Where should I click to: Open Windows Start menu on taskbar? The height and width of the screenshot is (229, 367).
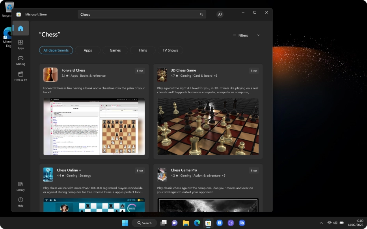(125, 223)
